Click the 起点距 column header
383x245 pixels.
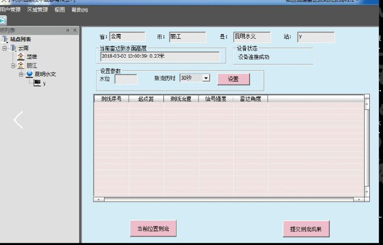[146, 99]
